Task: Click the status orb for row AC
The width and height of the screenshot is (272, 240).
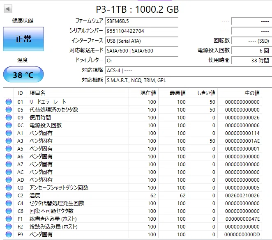Action: pyautogui.click(x=9, y=172)
